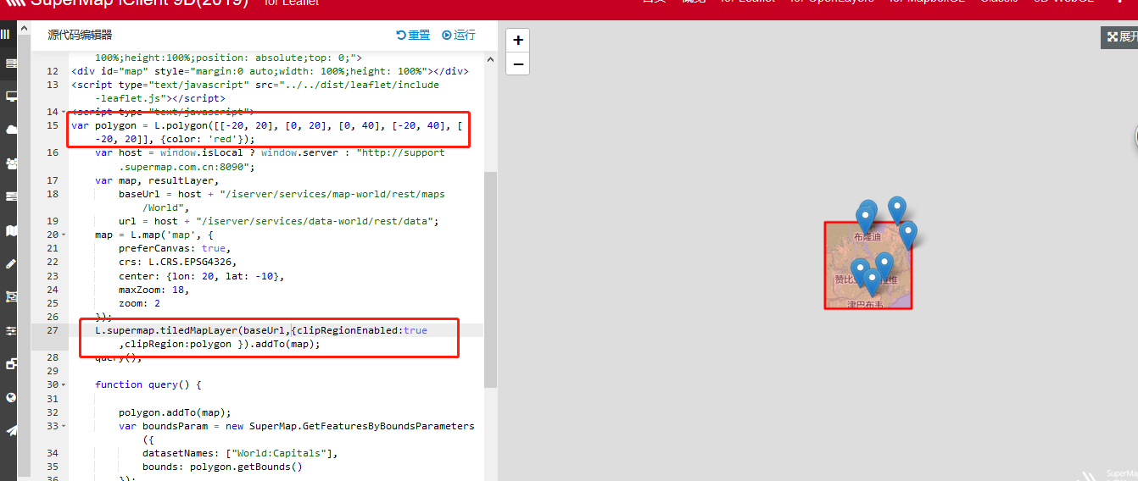Open the server icon in sidebar

point(11,64)
